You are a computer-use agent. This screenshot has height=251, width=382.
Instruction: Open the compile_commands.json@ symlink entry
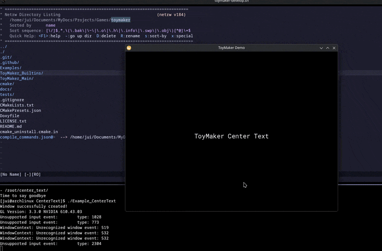click(x=28, y=137)
